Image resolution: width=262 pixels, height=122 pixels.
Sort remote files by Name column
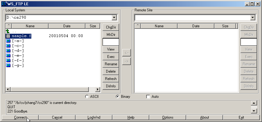[159, 26]
